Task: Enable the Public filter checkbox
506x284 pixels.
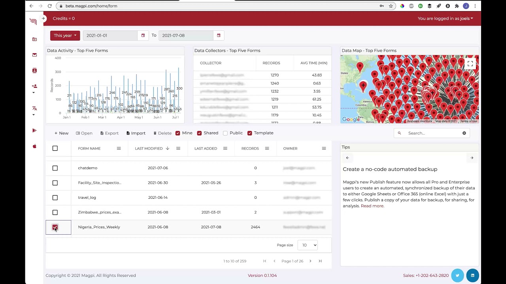Action: point(225,133)
